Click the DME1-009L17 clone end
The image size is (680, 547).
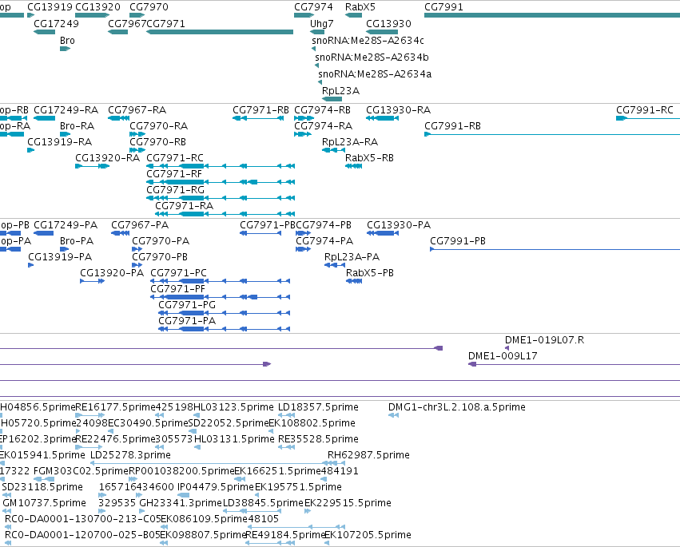coord(472,364)
